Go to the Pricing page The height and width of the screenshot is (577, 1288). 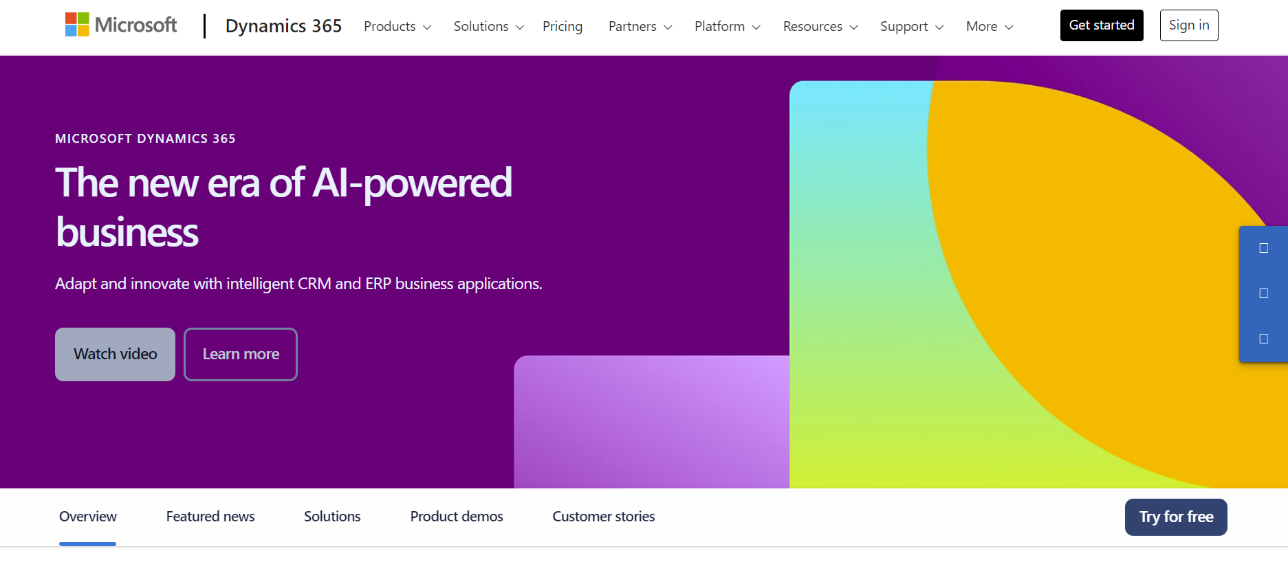(563, 26)
